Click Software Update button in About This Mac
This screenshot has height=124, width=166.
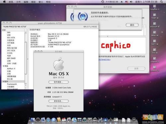click(x=58, y=82)
